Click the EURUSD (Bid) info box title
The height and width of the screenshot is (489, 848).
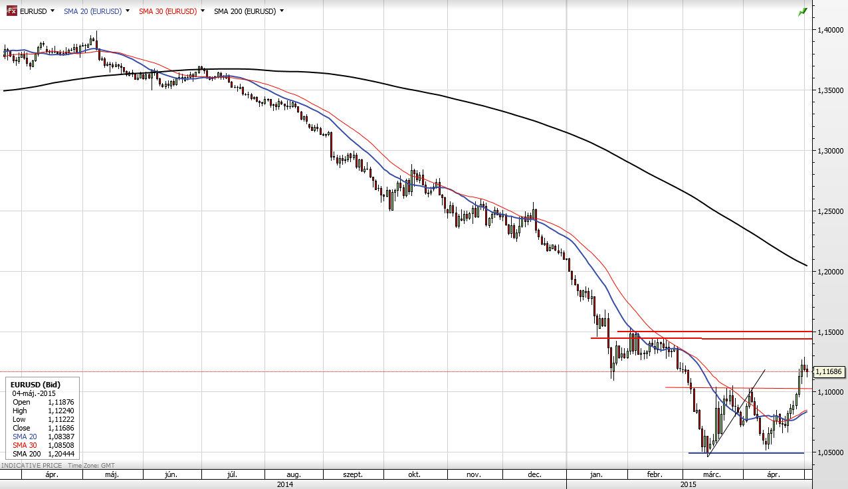pyautogui.click(x=34, y=385)
